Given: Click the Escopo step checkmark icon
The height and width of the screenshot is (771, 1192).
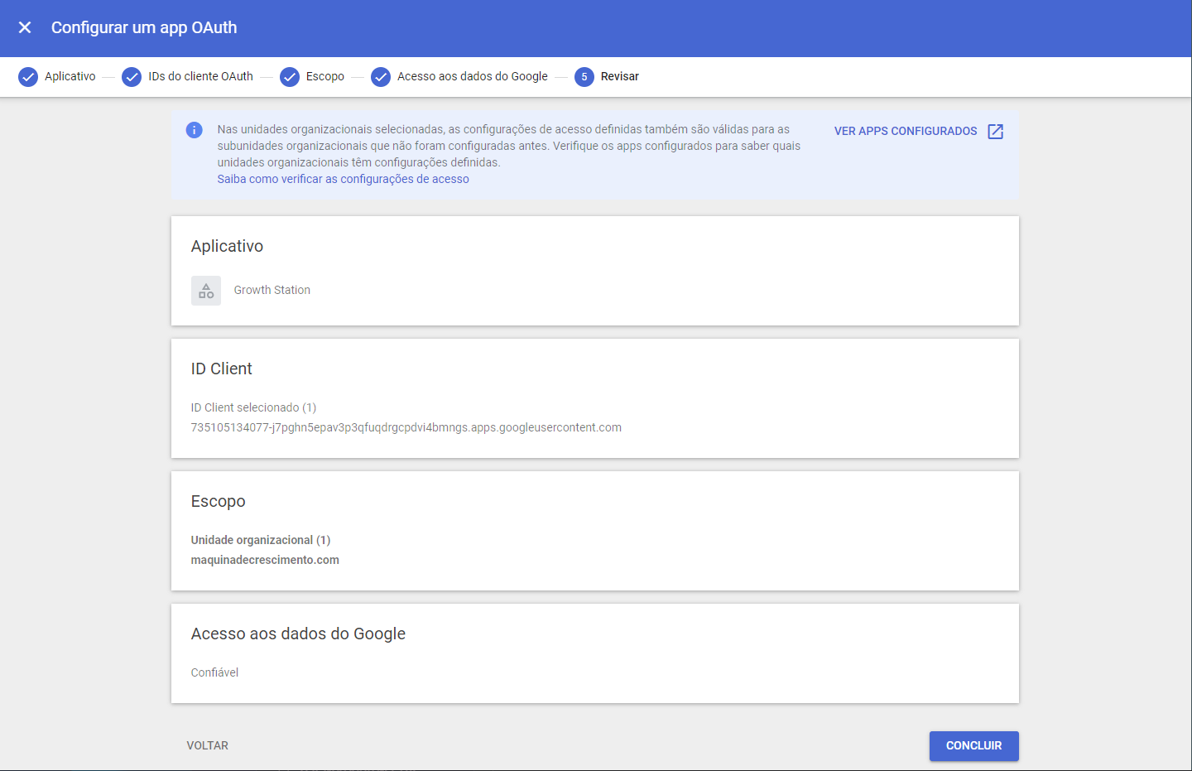Looking at the screenshot, I should coord(290,77).
